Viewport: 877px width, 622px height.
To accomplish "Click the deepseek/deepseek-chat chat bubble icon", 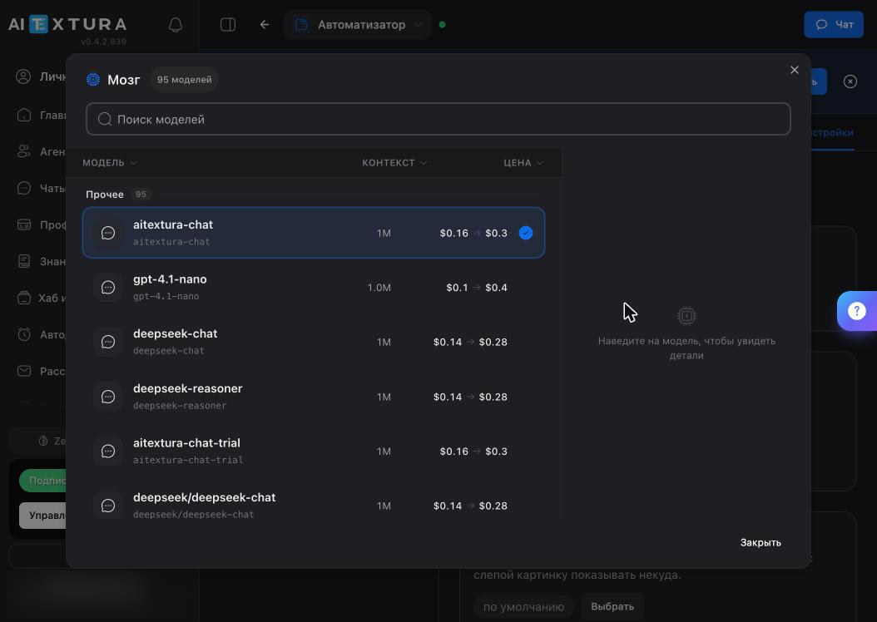I will click(x=108, y=506).
